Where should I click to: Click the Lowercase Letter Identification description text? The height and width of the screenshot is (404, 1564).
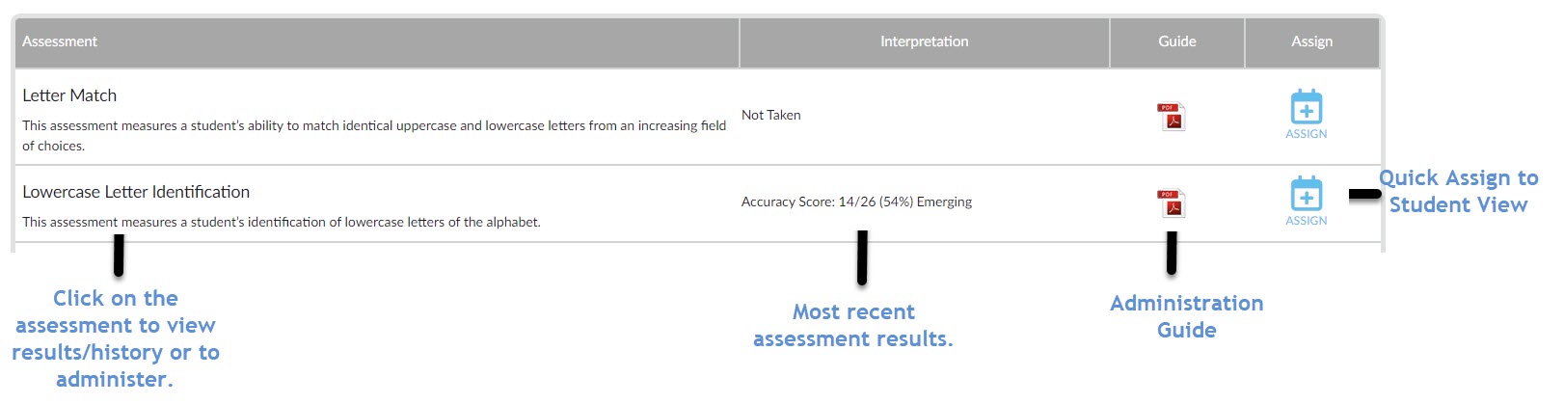click(x=282, y=222)
